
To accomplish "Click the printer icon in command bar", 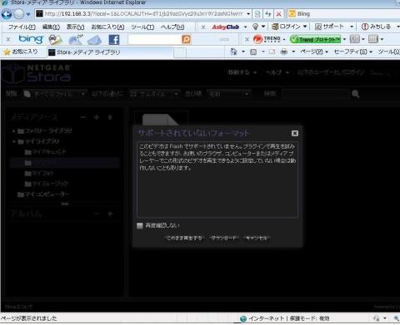I will click(x=284, y=52).
